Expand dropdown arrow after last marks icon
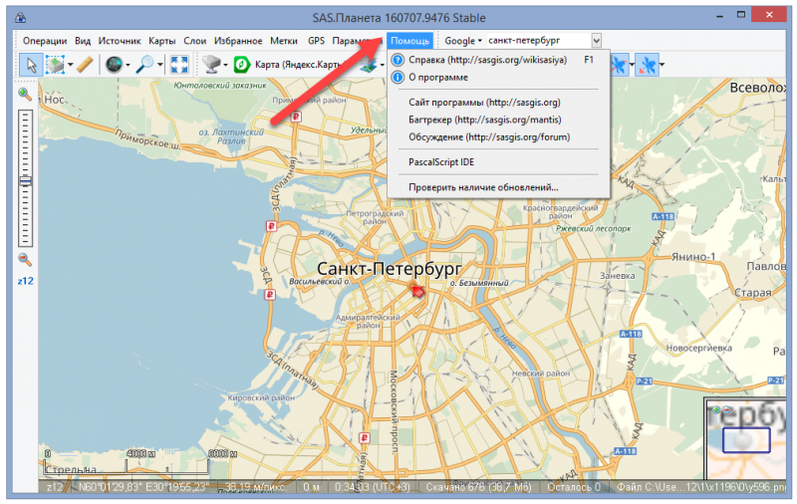The width and height of the screenshot is (797, 504). pos(662,65)
